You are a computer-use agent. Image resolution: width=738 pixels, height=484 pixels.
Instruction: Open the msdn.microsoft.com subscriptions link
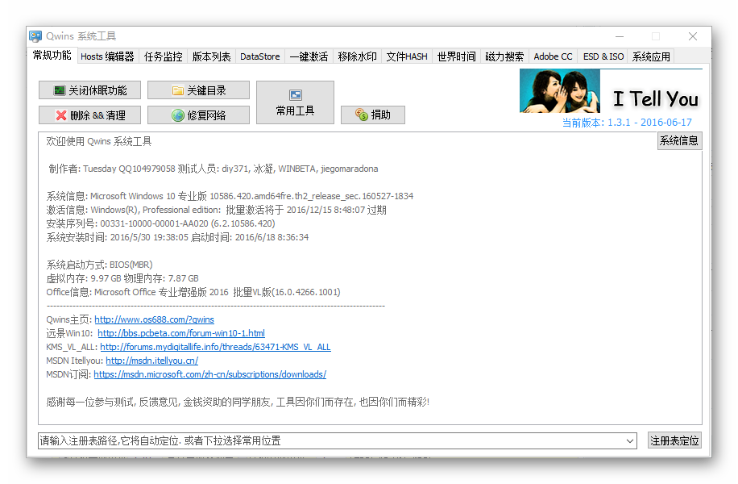click(210, 374)
